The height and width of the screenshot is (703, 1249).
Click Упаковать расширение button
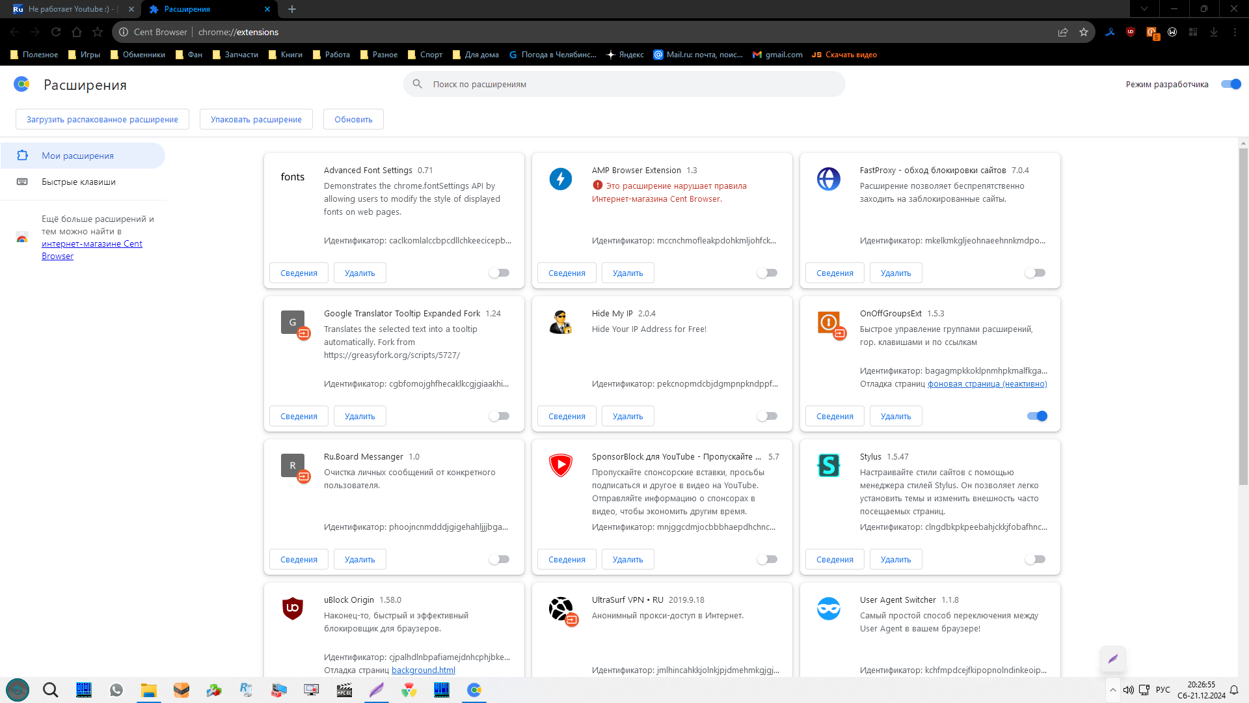point(256,119)
